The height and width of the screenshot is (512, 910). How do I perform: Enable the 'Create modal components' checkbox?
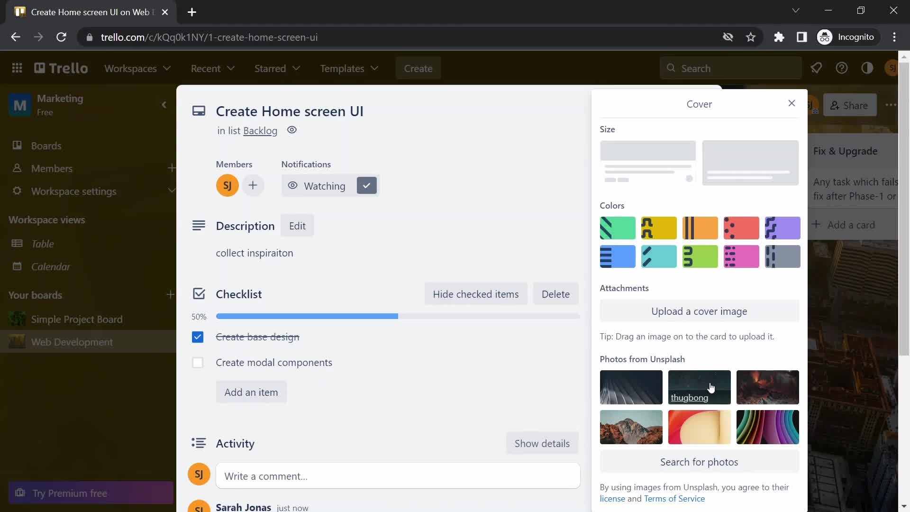pos(198,362)
